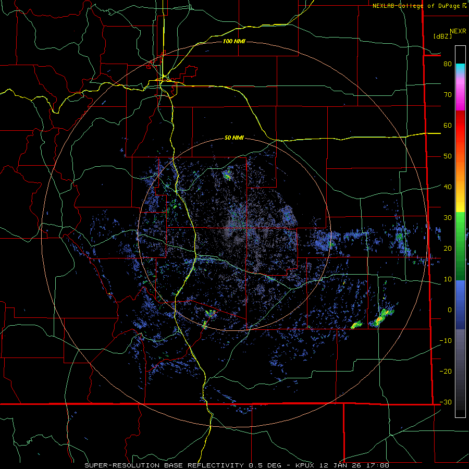Click the -20 value on the dBZ scale

(446, 372)
